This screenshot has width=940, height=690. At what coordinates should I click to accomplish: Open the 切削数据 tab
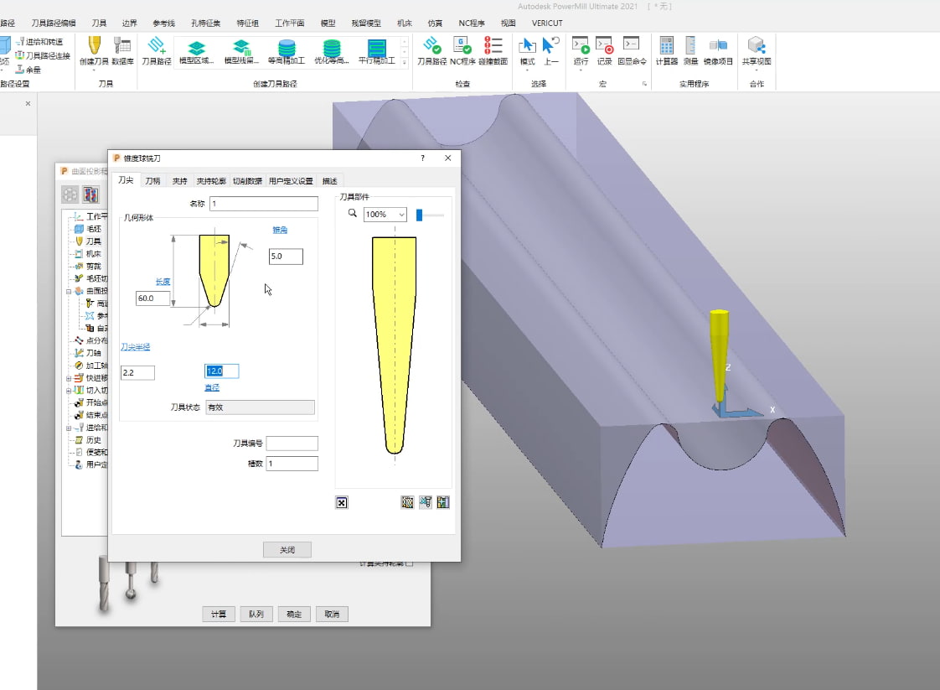click(248, 181)
